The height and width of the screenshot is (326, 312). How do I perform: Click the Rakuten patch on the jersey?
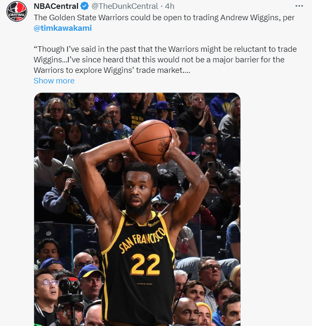(153, 224)
